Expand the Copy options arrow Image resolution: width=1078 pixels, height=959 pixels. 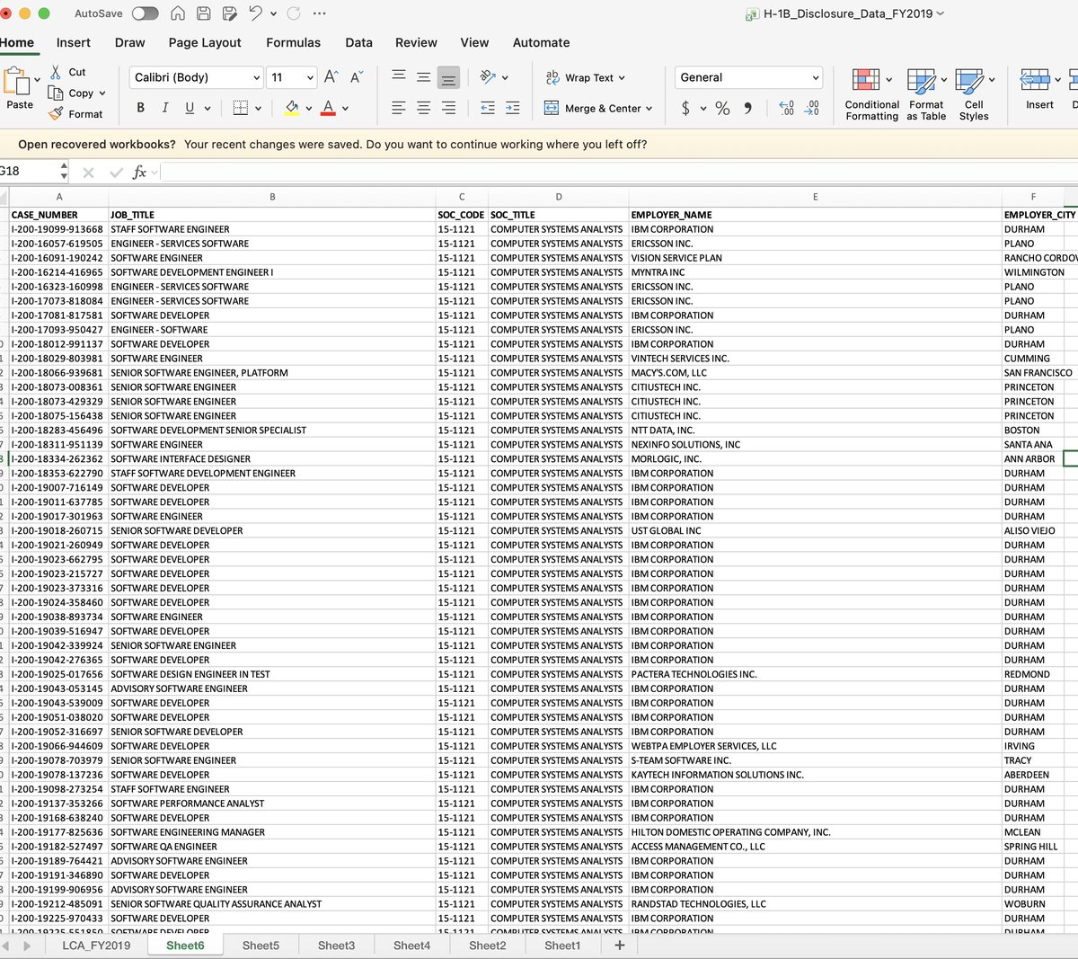102,93
